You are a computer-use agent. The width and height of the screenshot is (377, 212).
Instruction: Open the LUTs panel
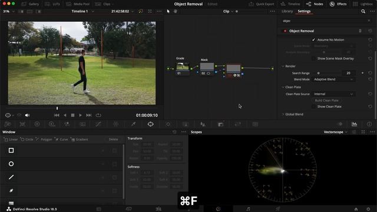(52, 4)
